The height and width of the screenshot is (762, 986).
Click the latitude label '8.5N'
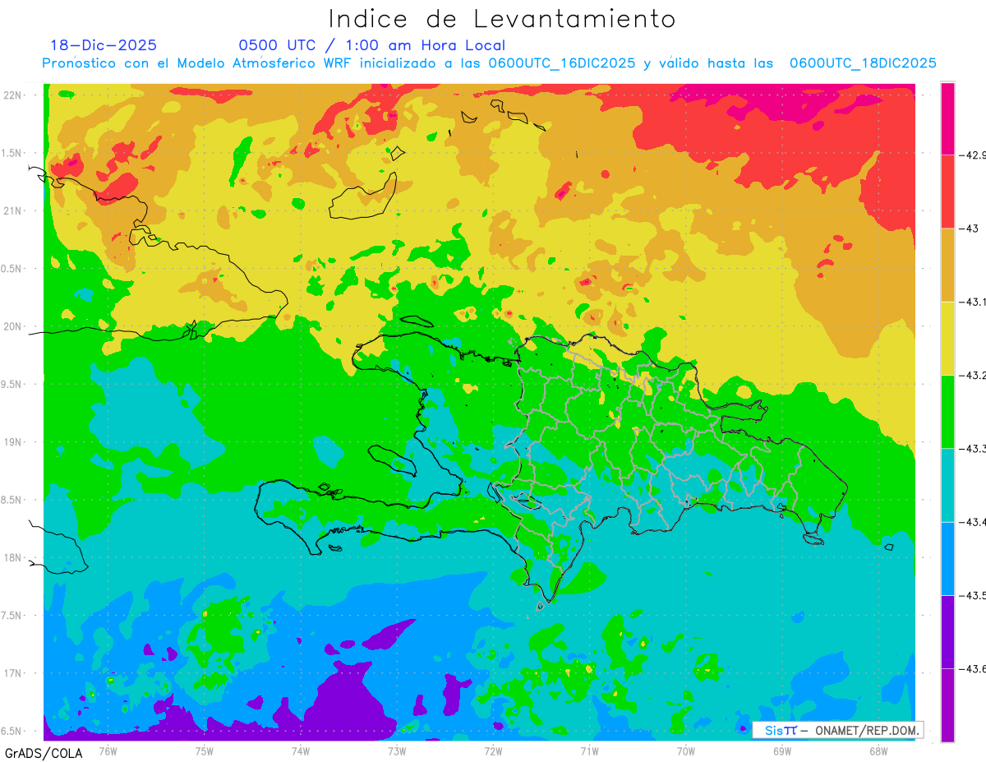pos(12,500)
